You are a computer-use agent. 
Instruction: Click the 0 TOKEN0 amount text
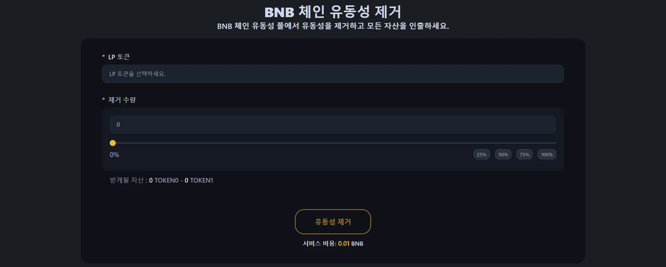[x=164, y=180]
